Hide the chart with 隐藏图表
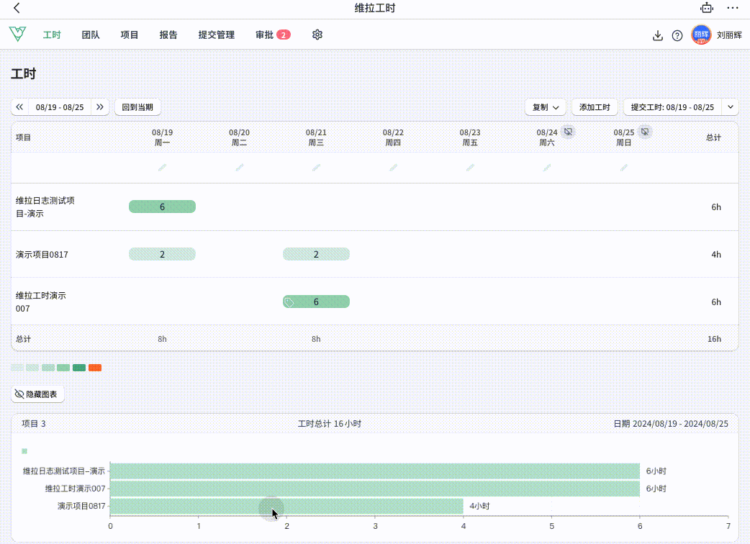This screenshot has height=544, width=750. click(x=38, y=394)
